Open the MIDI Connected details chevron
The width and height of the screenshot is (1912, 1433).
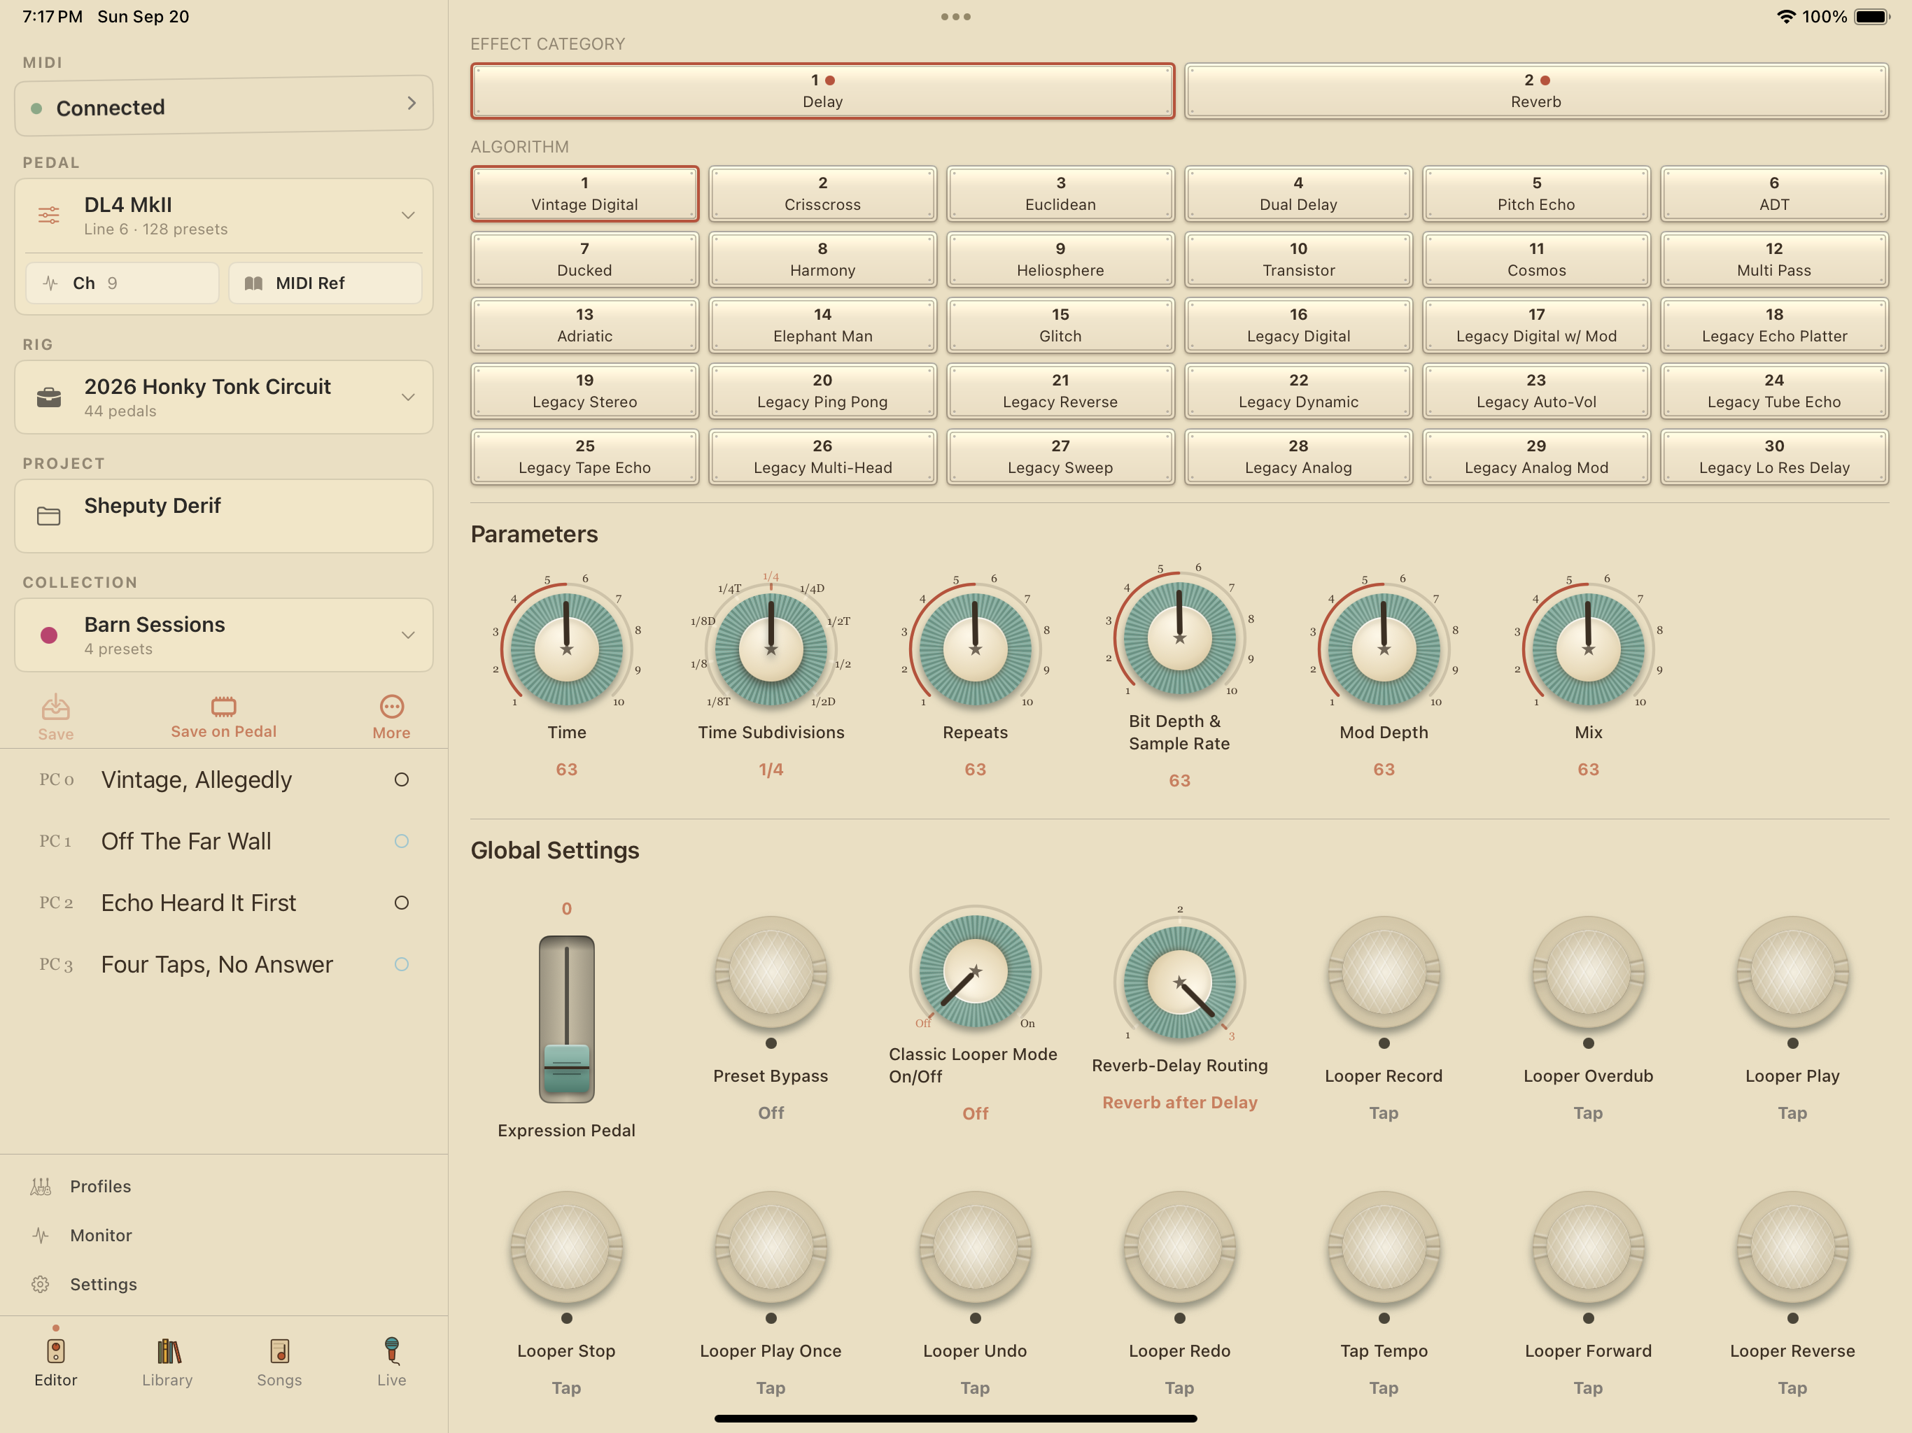[x=412, y=103]
